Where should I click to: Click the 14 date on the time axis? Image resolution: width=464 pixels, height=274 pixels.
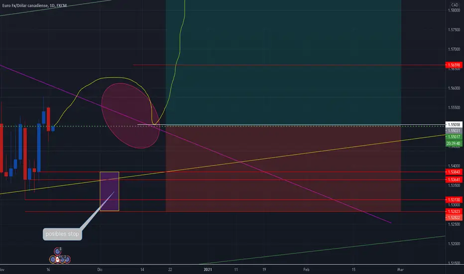click(142, 270)
